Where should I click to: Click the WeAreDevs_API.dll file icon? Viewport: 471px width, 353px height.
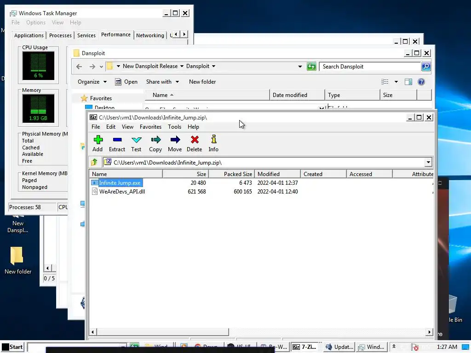click(95, 192)
